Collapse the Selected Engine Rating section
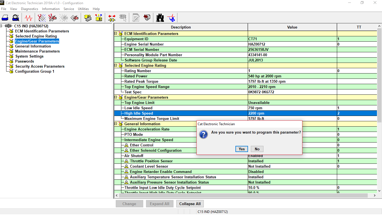Screen dimensions: 382x216 (115, 65)
